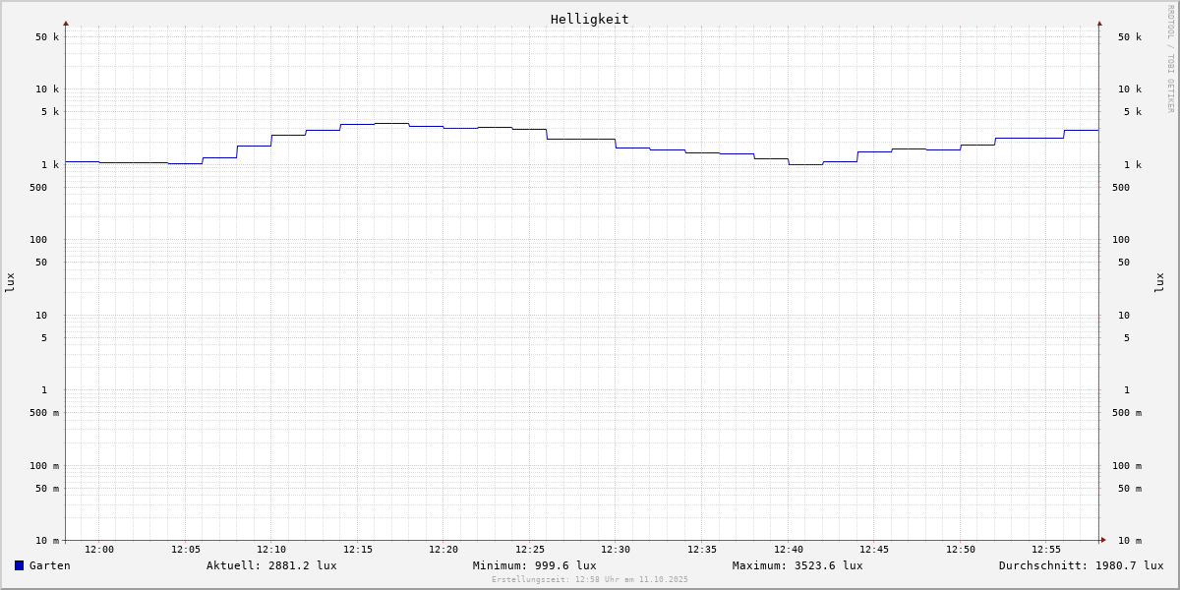Click the left-side 50 k axis label
This screenshot has width=1180, height=590.
47,37
